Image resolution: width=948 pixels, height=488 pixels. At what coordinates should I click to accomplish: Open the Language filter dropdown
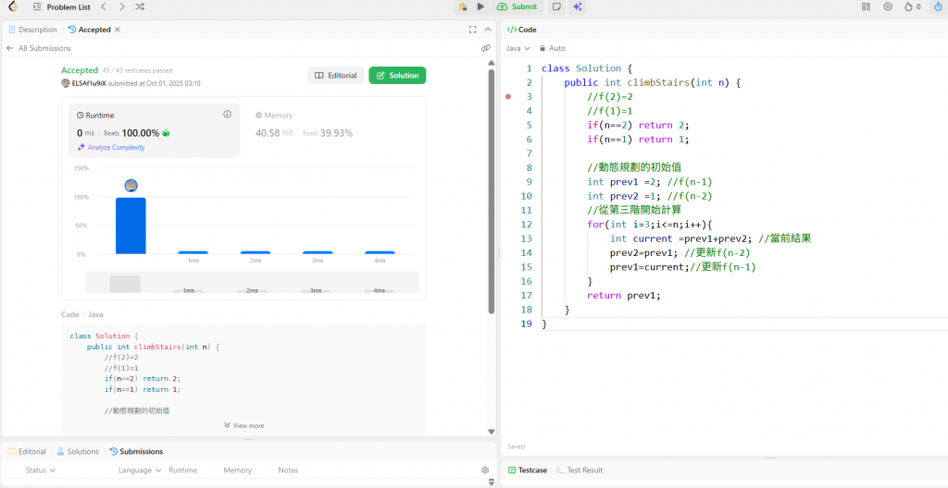[140, 470]
